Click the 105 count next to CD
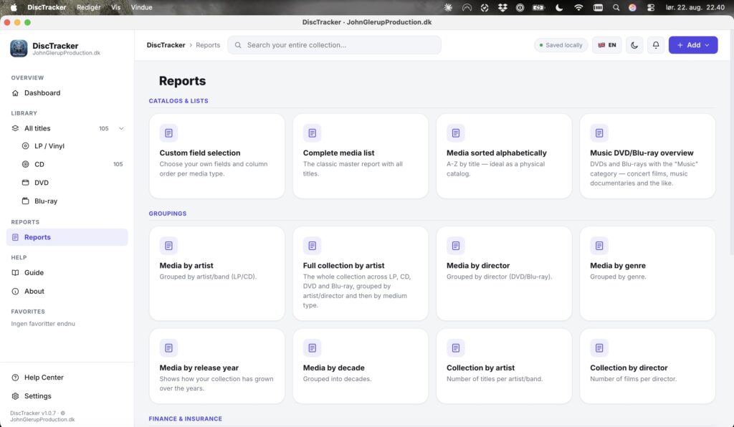734x427 pixels. click(118, 164)
